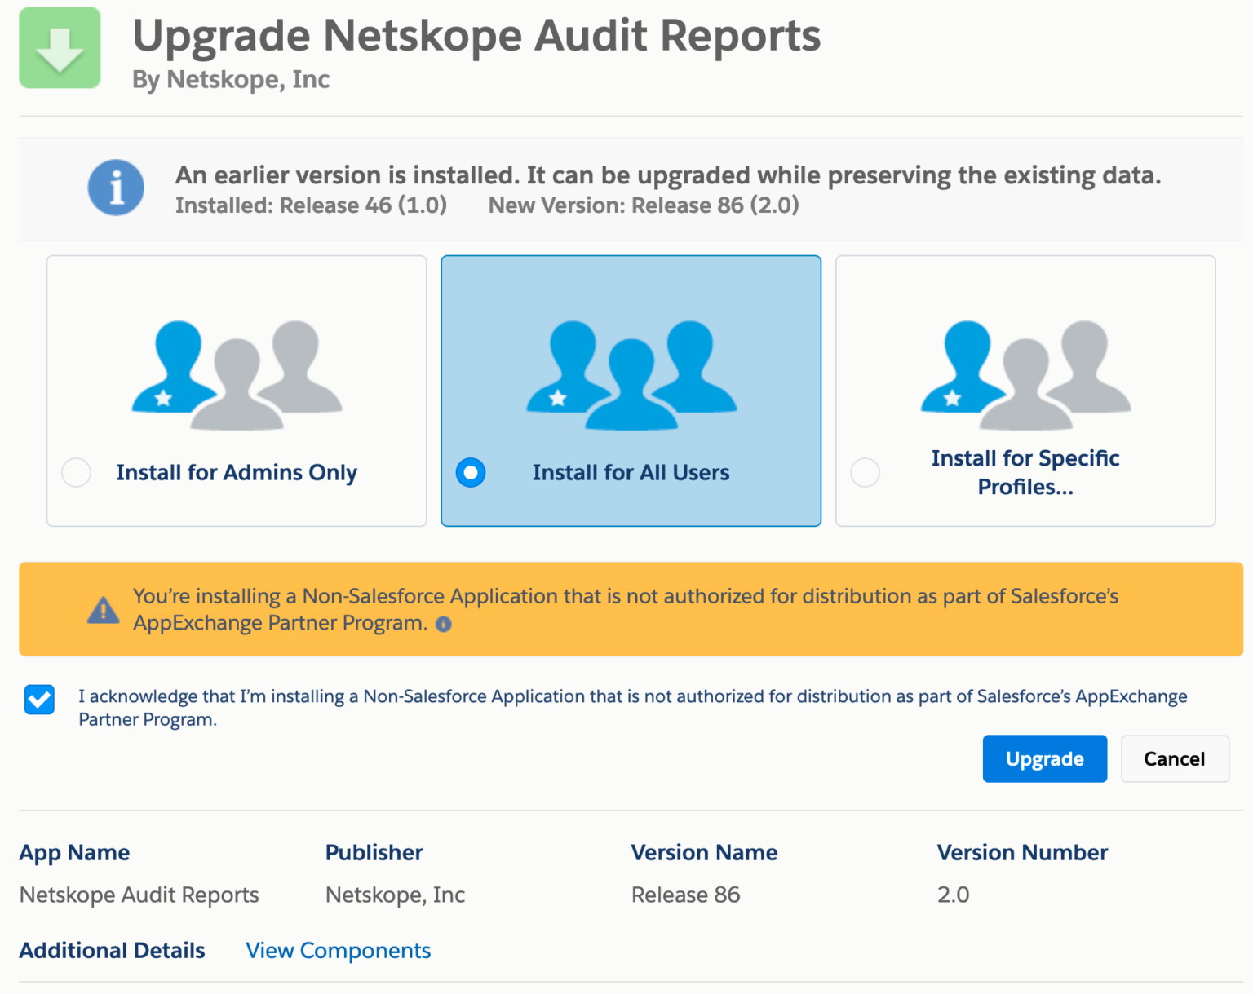Click the All Users group icon

coord(630,373)
